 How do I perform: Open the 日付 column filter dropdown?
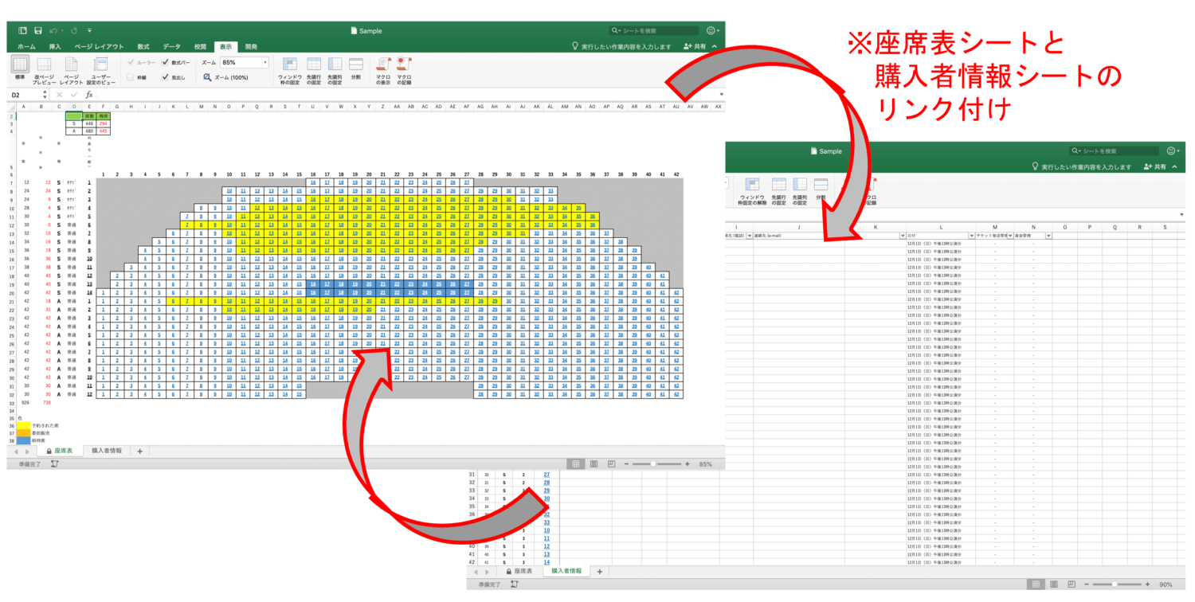coord(972,236)
